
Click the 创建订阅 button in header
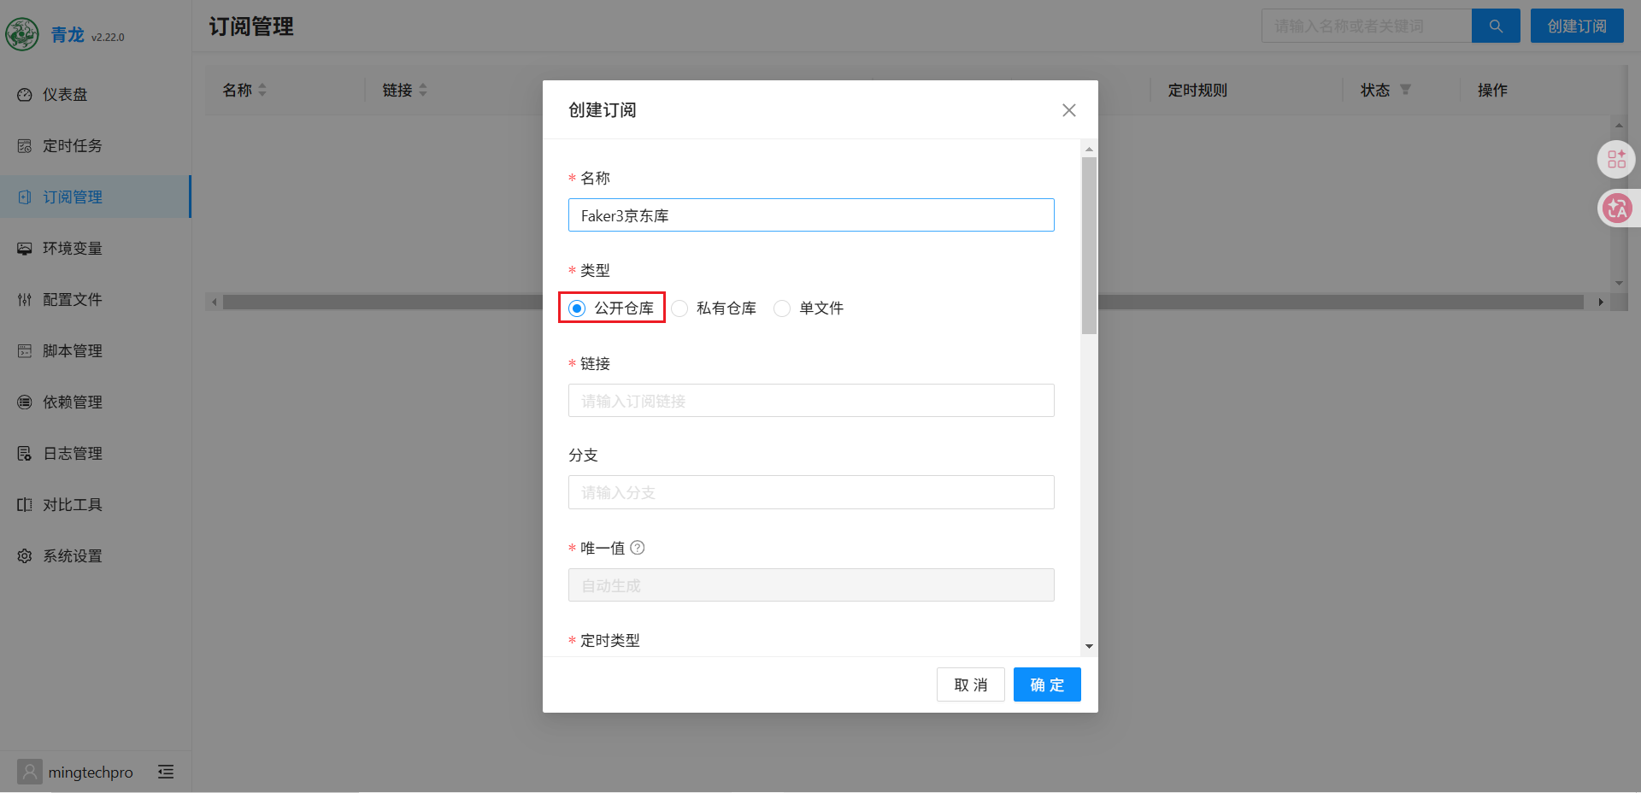(x=1577, y=26)
